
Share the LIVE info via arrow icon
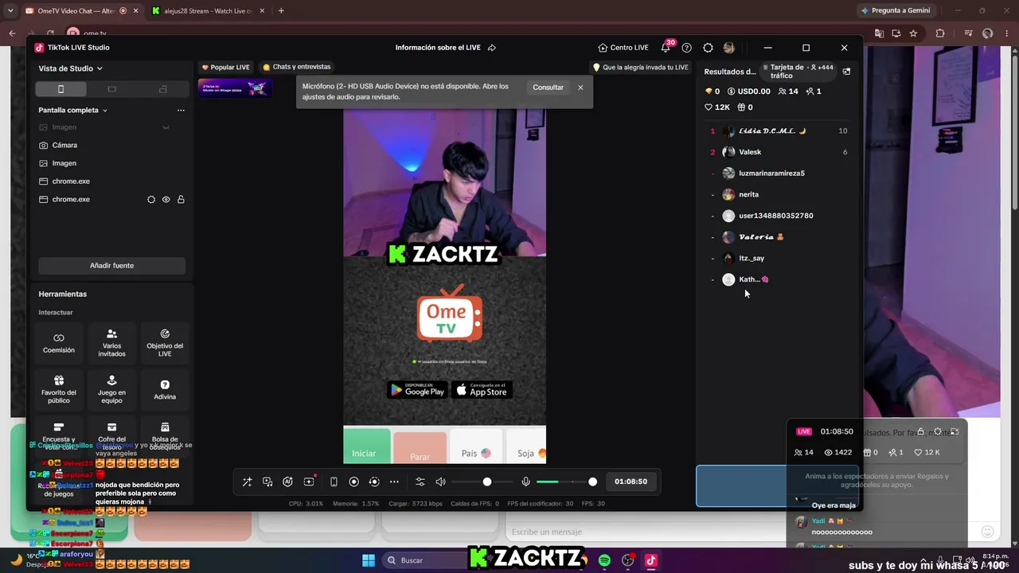coord(492,48)
